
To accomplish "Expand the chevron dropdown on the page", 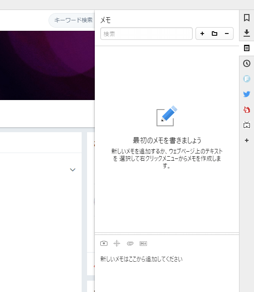I will [73, 170].
